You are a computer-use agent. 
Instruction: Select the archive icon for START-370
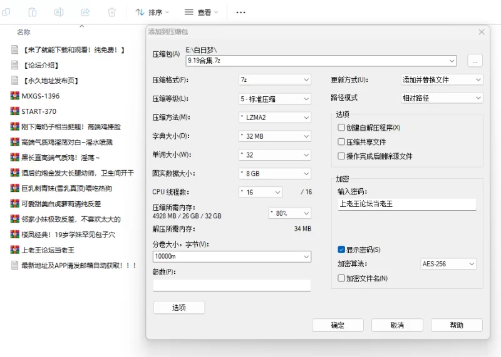pyautogui.click(x=14, y=111)
